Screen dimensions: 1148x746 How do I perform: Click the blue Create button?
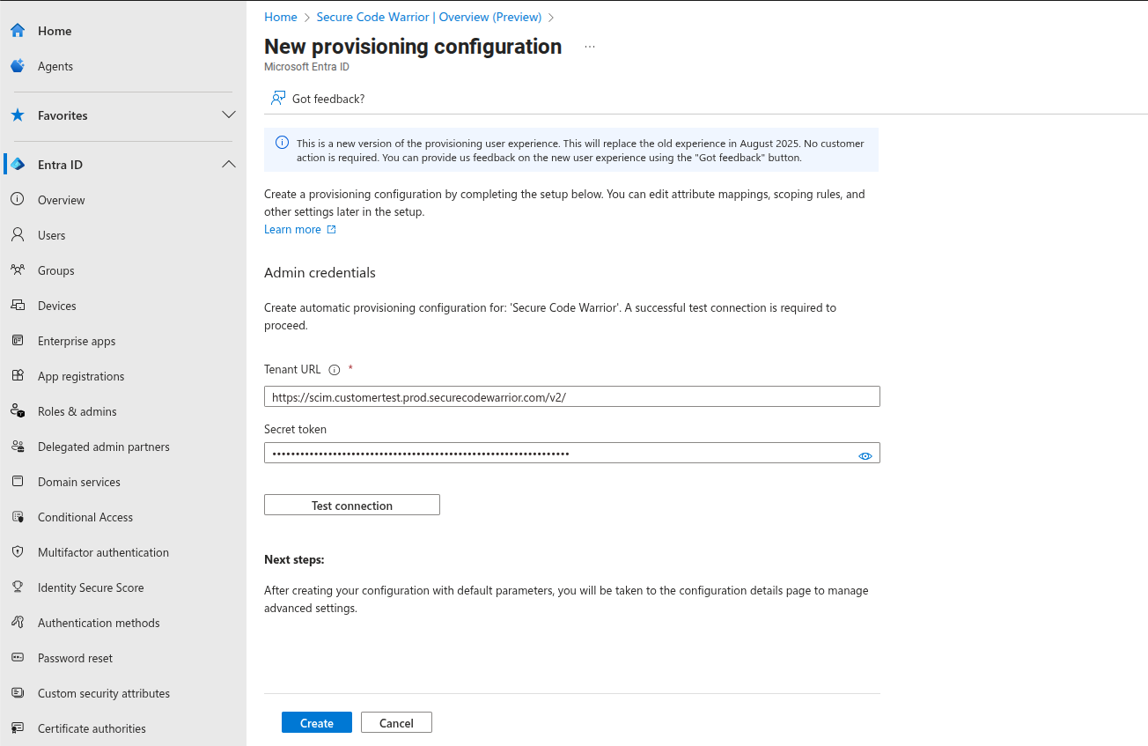point(316,722)
